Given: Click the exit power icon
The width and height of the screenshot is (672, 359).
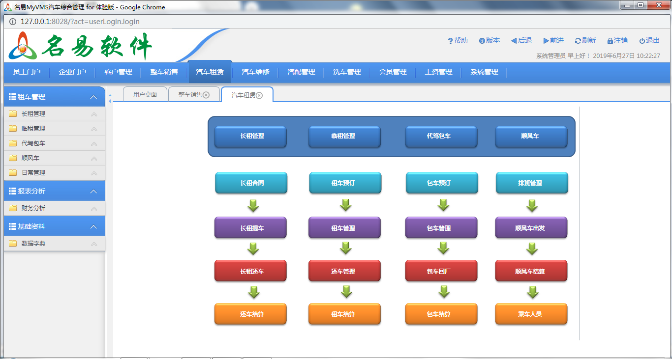Looking at the screenshot, I should 642,41.
